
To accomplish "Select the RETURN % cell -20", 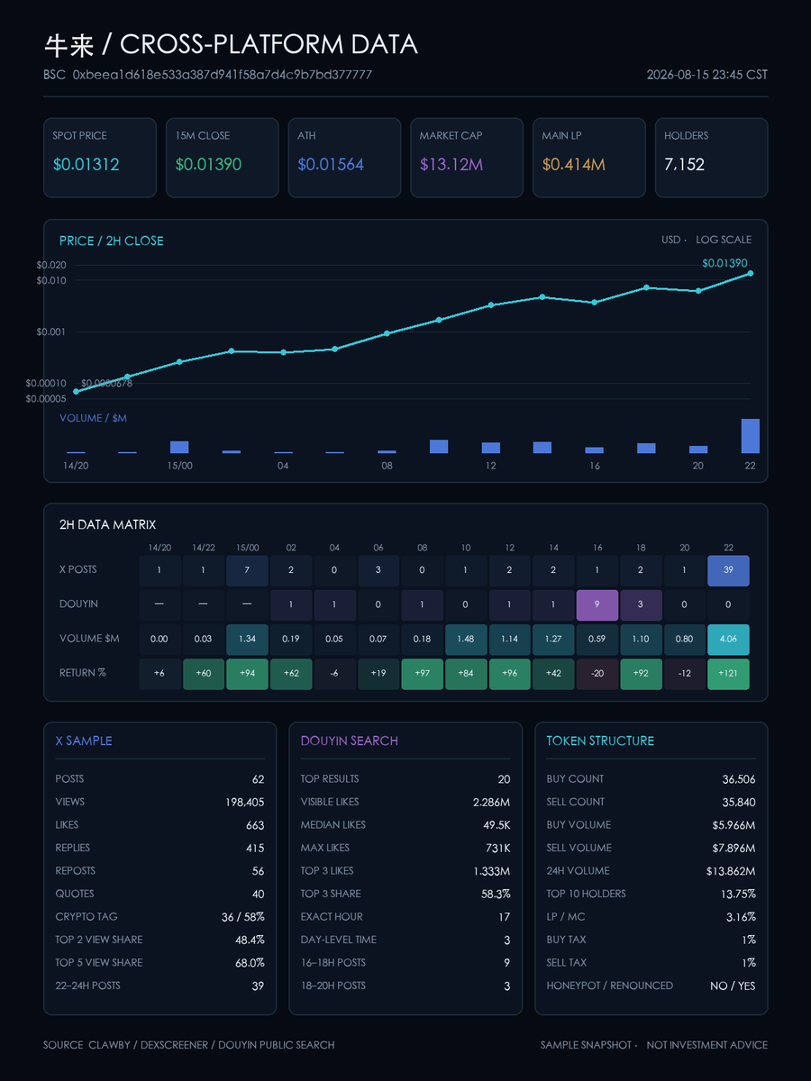I will [597, 673].
